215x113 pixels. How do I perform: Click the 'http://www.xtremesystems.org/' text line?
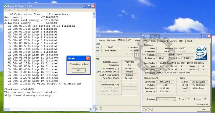click(x=28, y=95)
